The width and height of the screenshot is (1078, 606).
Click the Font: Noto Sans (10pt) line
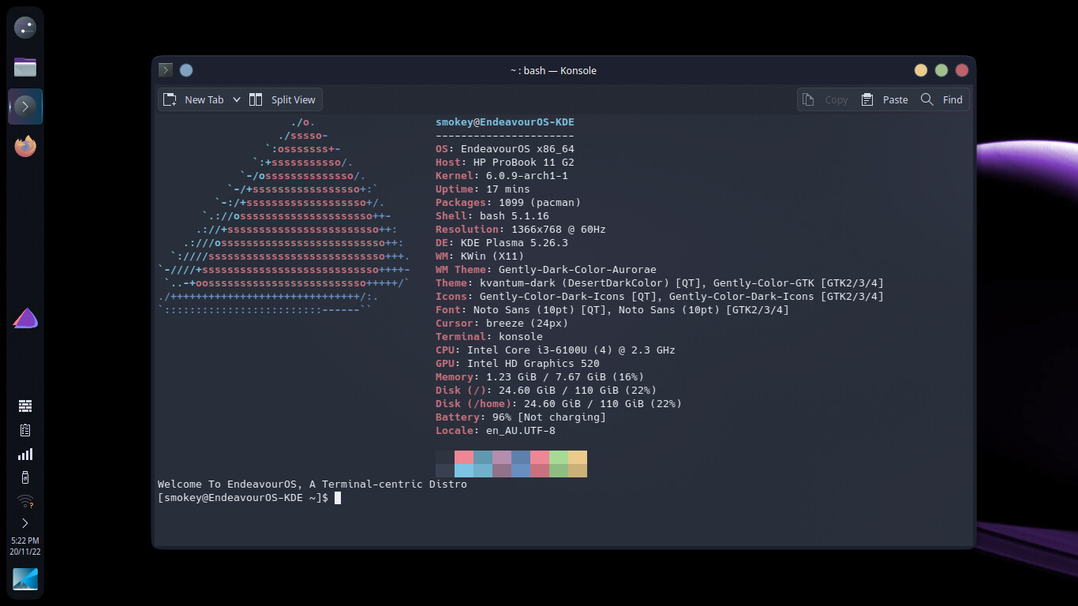pyautogui.click(x=612, y=310)
